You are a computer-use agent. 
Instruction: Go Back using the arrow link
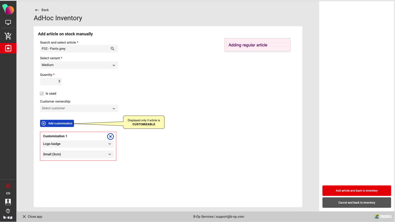point(42,10)
